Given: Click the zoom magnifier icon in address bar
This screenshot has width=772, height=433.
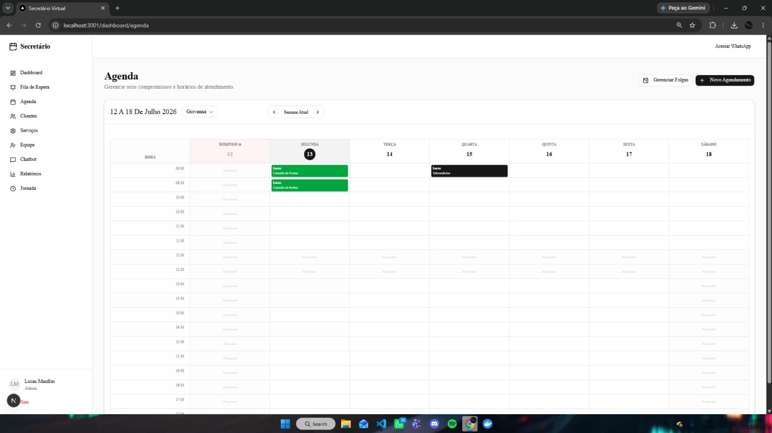Looking at the screenshot, I should pyautogui.click(x=679, y=25).
